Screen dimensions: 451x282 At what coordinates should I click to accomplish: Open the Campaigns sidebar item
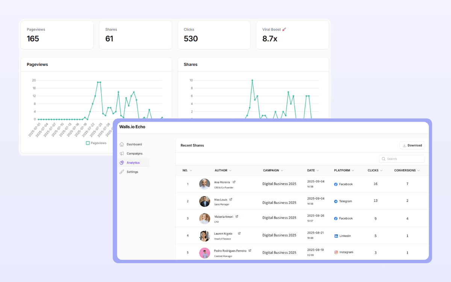134,153
